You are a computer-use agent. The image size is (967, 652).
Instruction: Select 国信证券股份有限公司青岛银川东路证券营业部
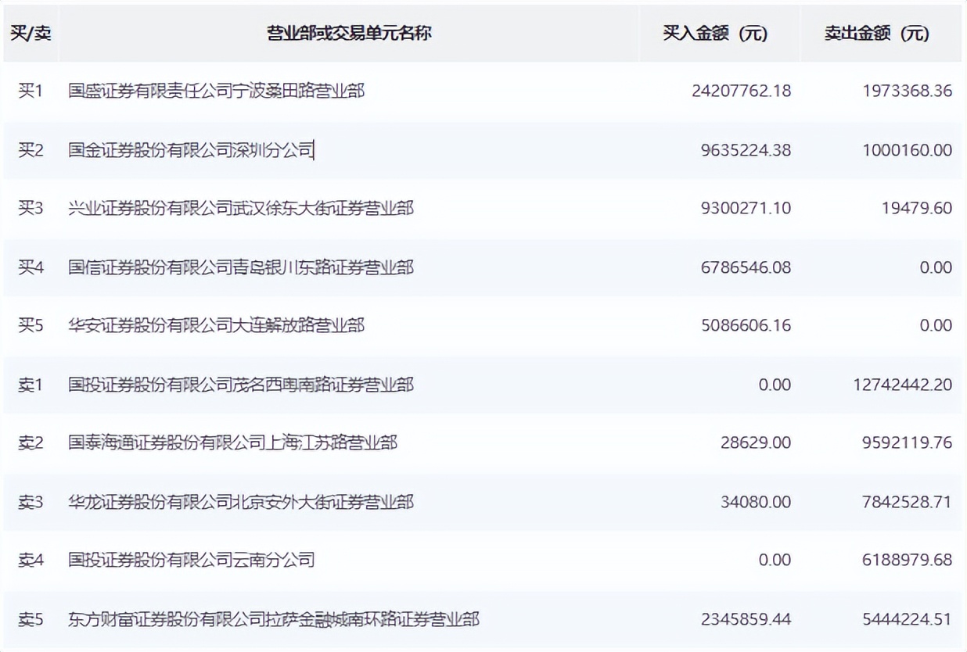(x=241, y=267)
